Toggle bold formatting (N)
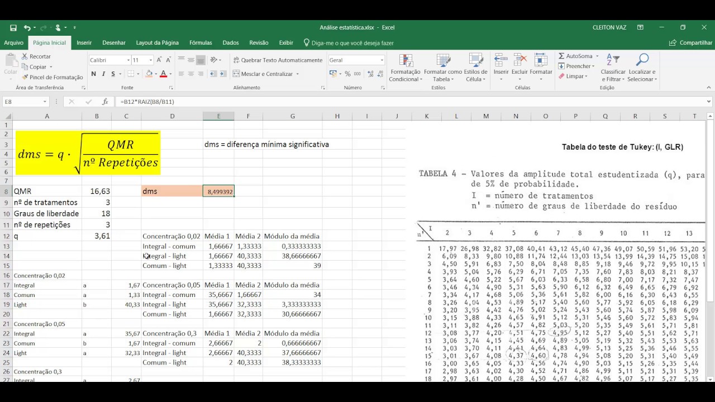Image resolution: width=715 pixels, height=402 pixels. point(93,74)
